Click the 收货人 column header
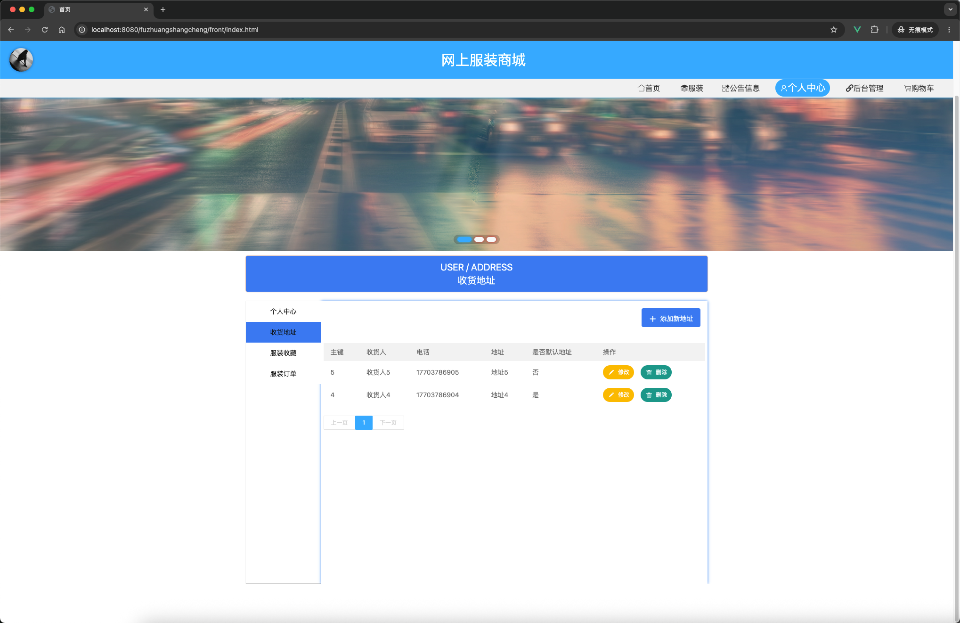Screen dimensions: 960x623 pyautogui.click(x=376, y=352)
